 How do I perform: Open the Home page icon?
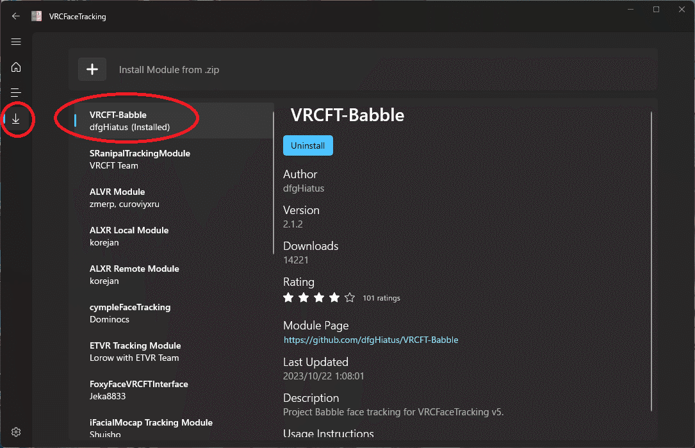[x=16, y=67]
